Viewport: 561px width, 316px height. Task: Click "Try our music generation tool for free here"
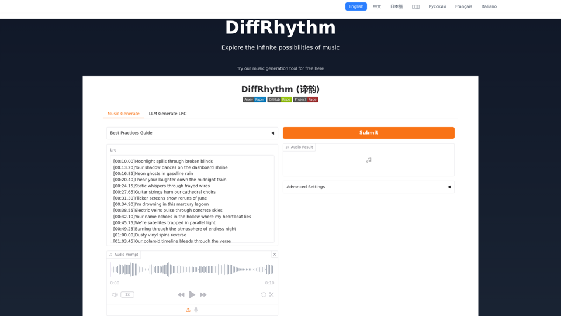[280, 68]
